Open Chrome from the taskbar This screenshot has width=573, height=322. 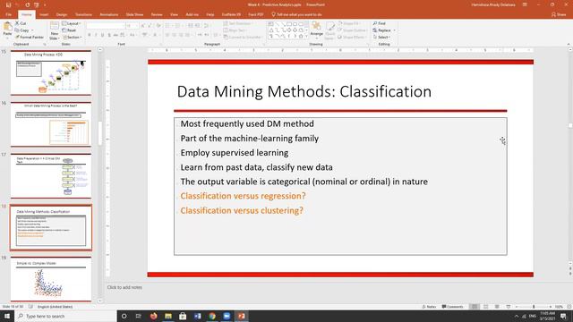click(212, 316)
